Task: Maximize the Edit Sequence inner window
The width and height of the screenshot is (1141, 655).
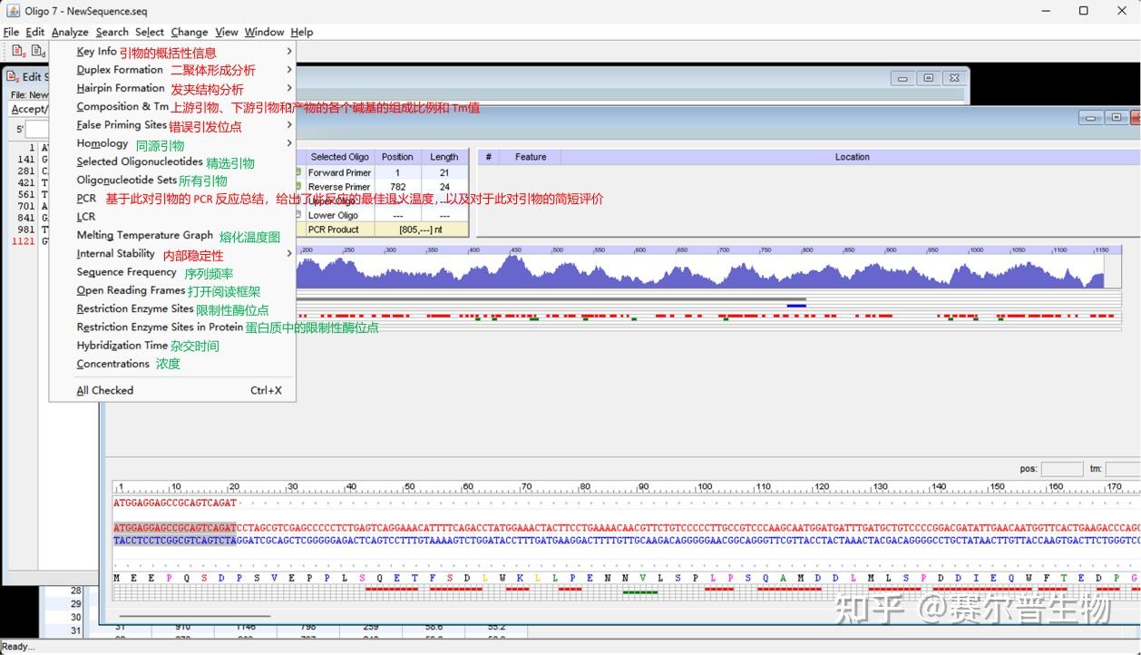Action: [928, 78]
